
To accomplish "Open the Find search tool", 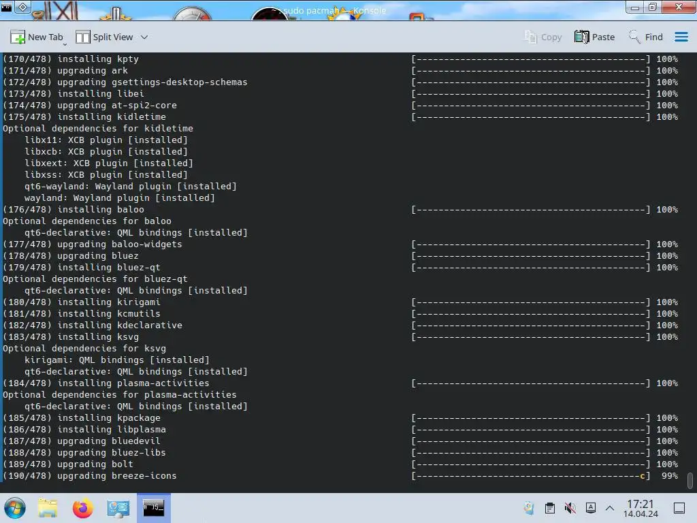I will [x=645, y=37].
